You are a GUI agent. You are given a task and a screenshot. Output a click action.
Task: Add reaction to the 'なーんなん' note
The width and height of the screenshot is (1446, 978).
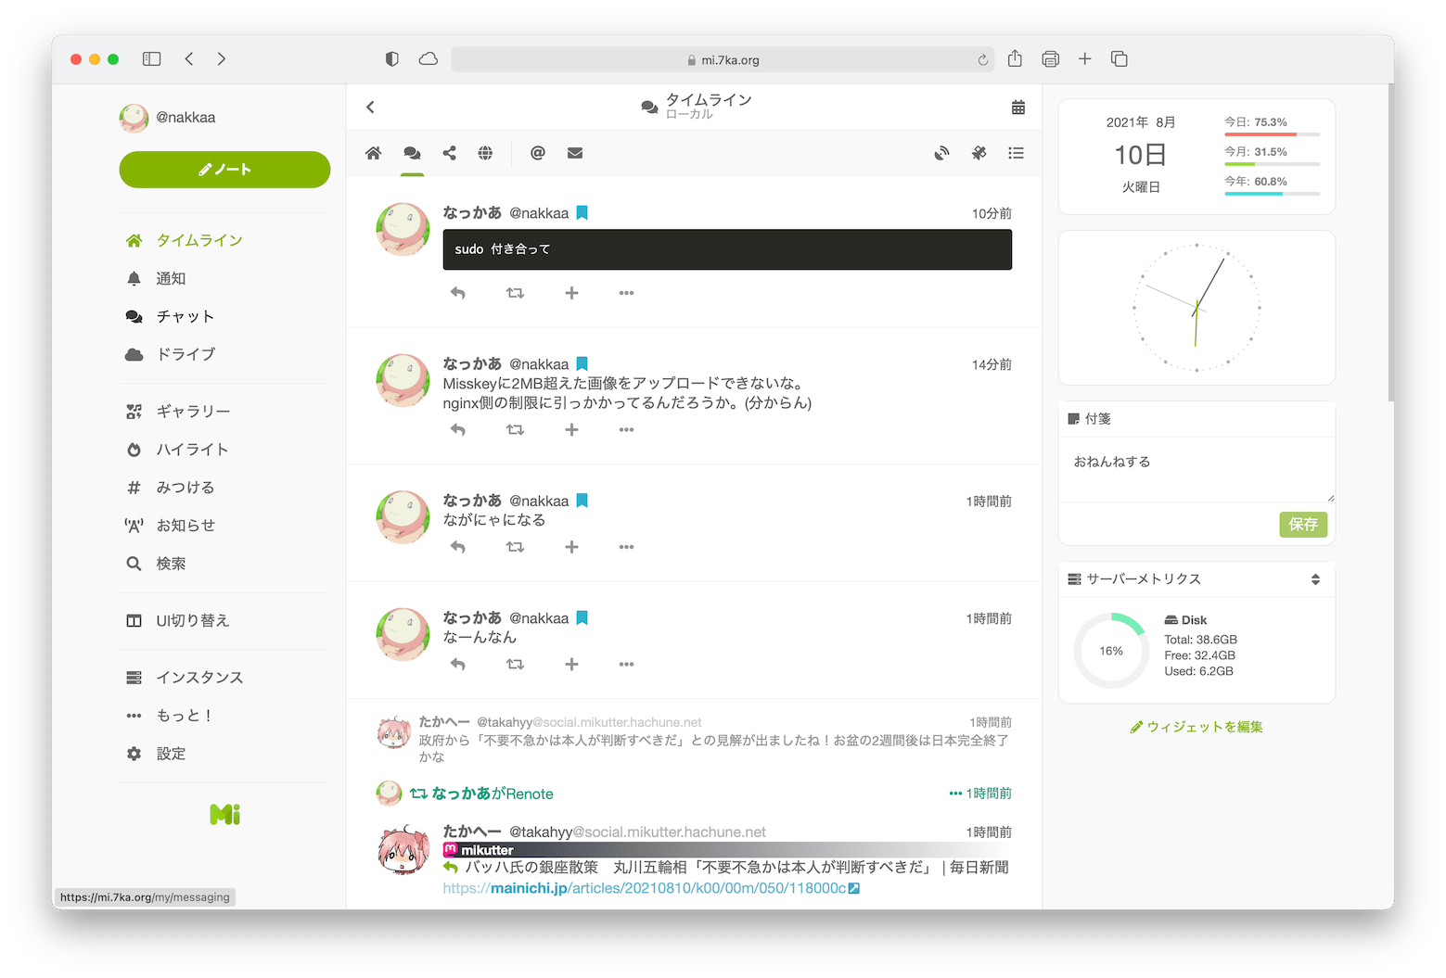coord(571,664)
